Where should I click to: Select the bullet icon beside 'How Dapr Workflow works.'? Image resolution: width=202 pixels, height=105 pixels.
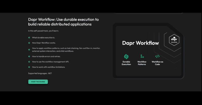click(x=29, y=43)
